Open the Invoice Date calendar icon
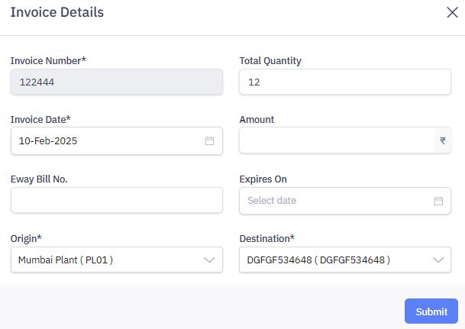 pyautogui.click(x=209, y=141)
